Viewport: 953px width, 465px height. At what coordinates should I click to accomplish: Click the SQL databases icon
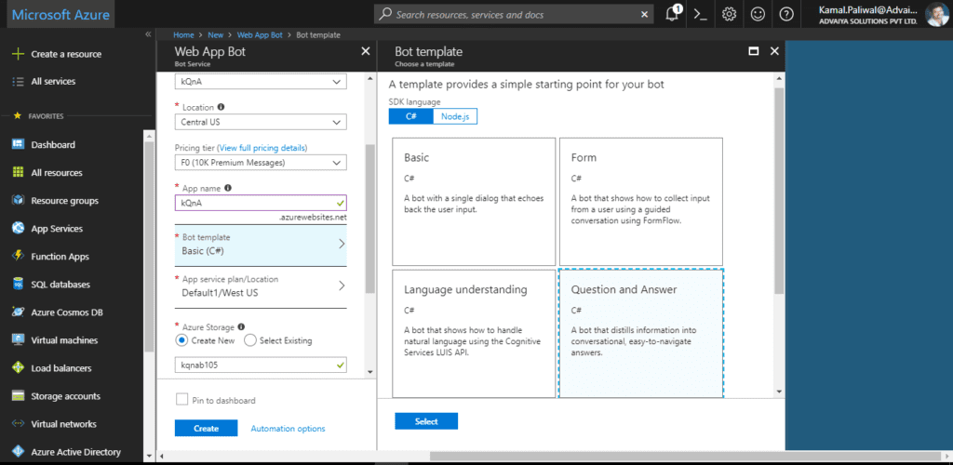(x=19, y=284)
